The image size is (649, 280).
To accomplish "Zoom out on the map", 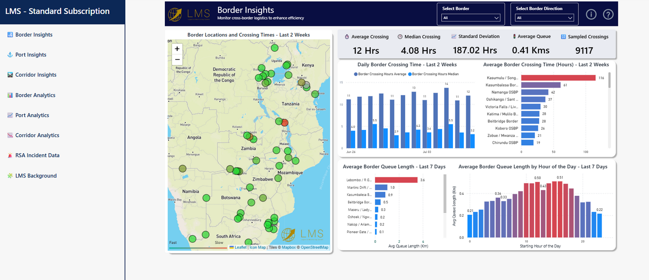I will (177, 59).
